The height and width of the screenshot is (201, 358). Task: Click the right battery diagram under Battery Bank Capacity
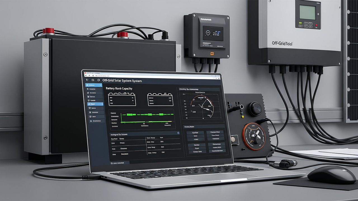[159, 99]
